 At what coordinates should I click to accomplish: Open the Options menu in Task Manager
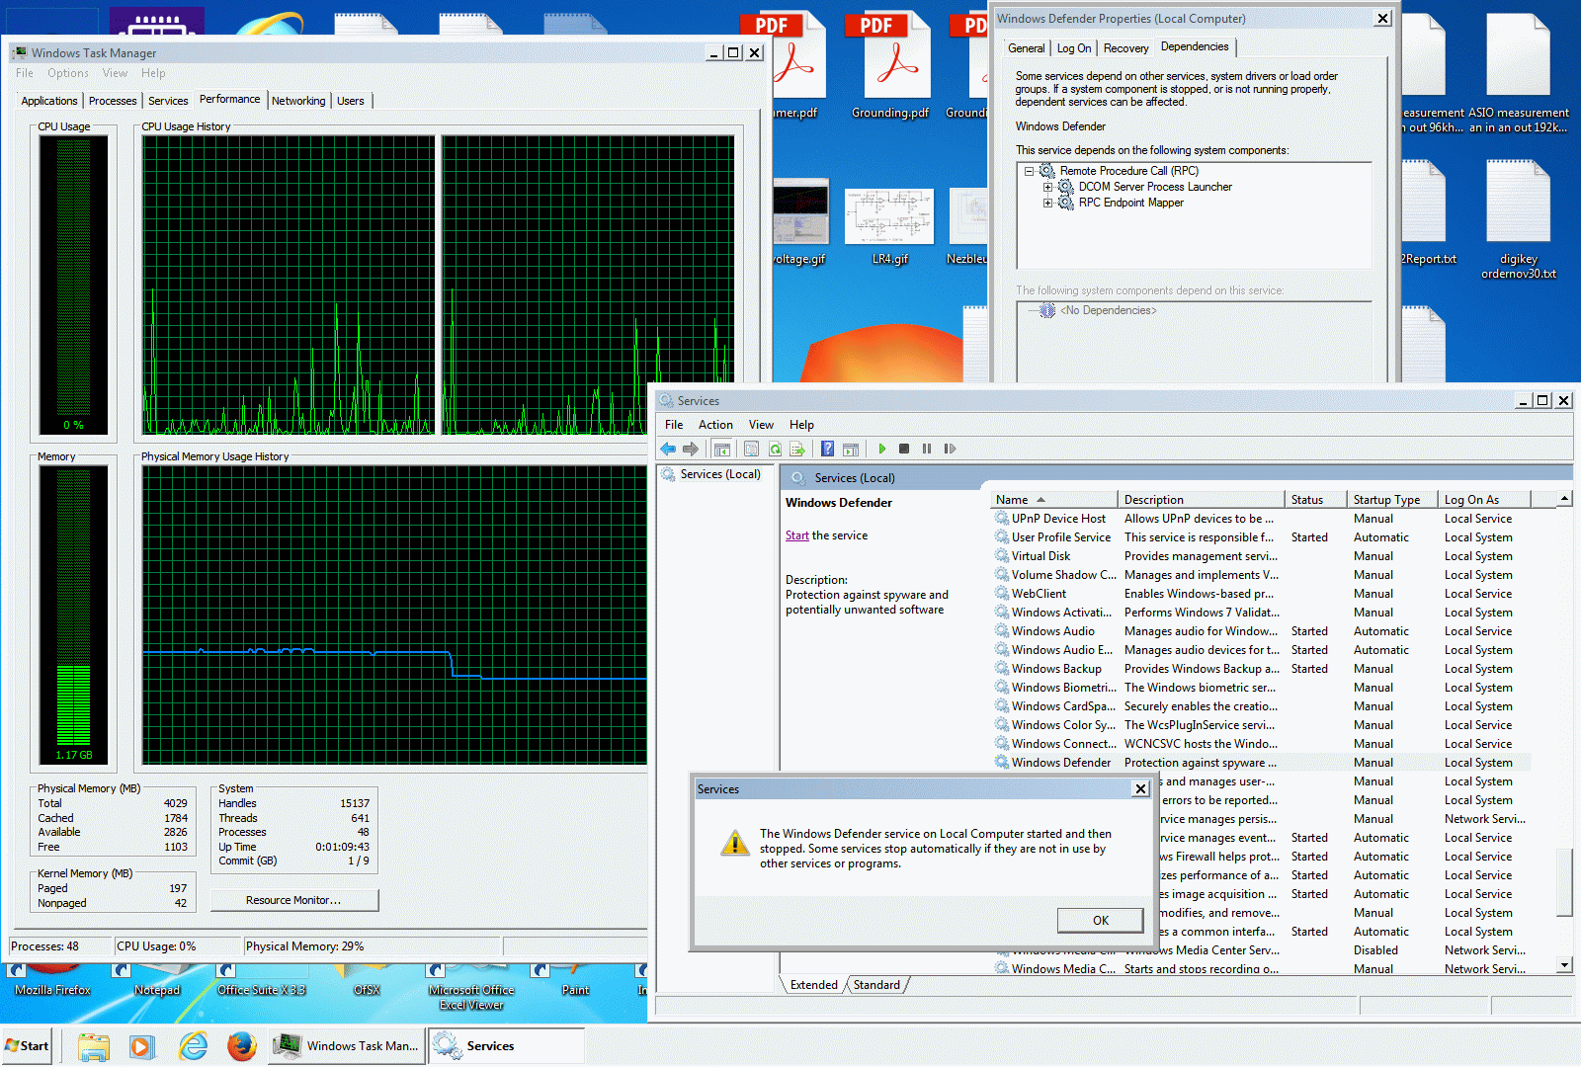(68, 73)
